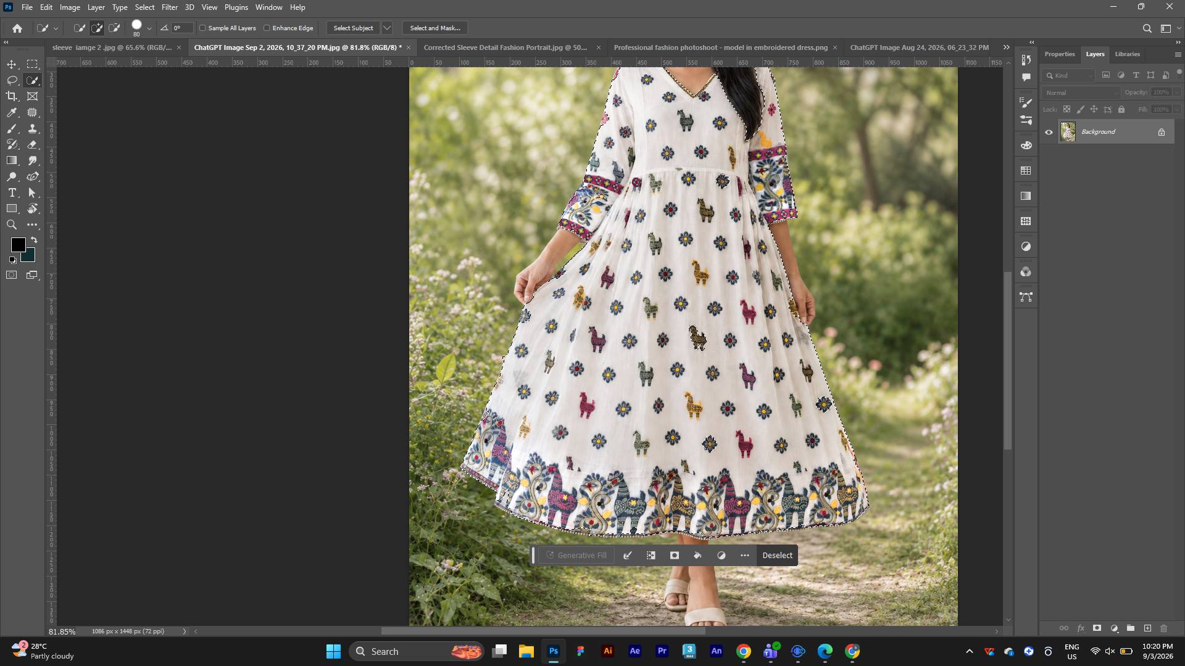Enable the Enhance Edge checkbox
This screenshot has width=1185, height=666.
[267, 28]
